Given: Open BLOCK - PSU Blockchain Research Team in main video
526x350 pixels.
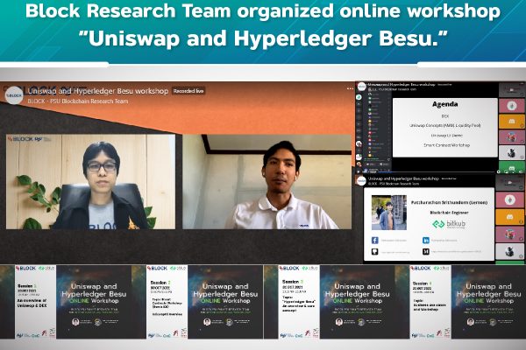Looking at the screenshot, I should (78, 101).
